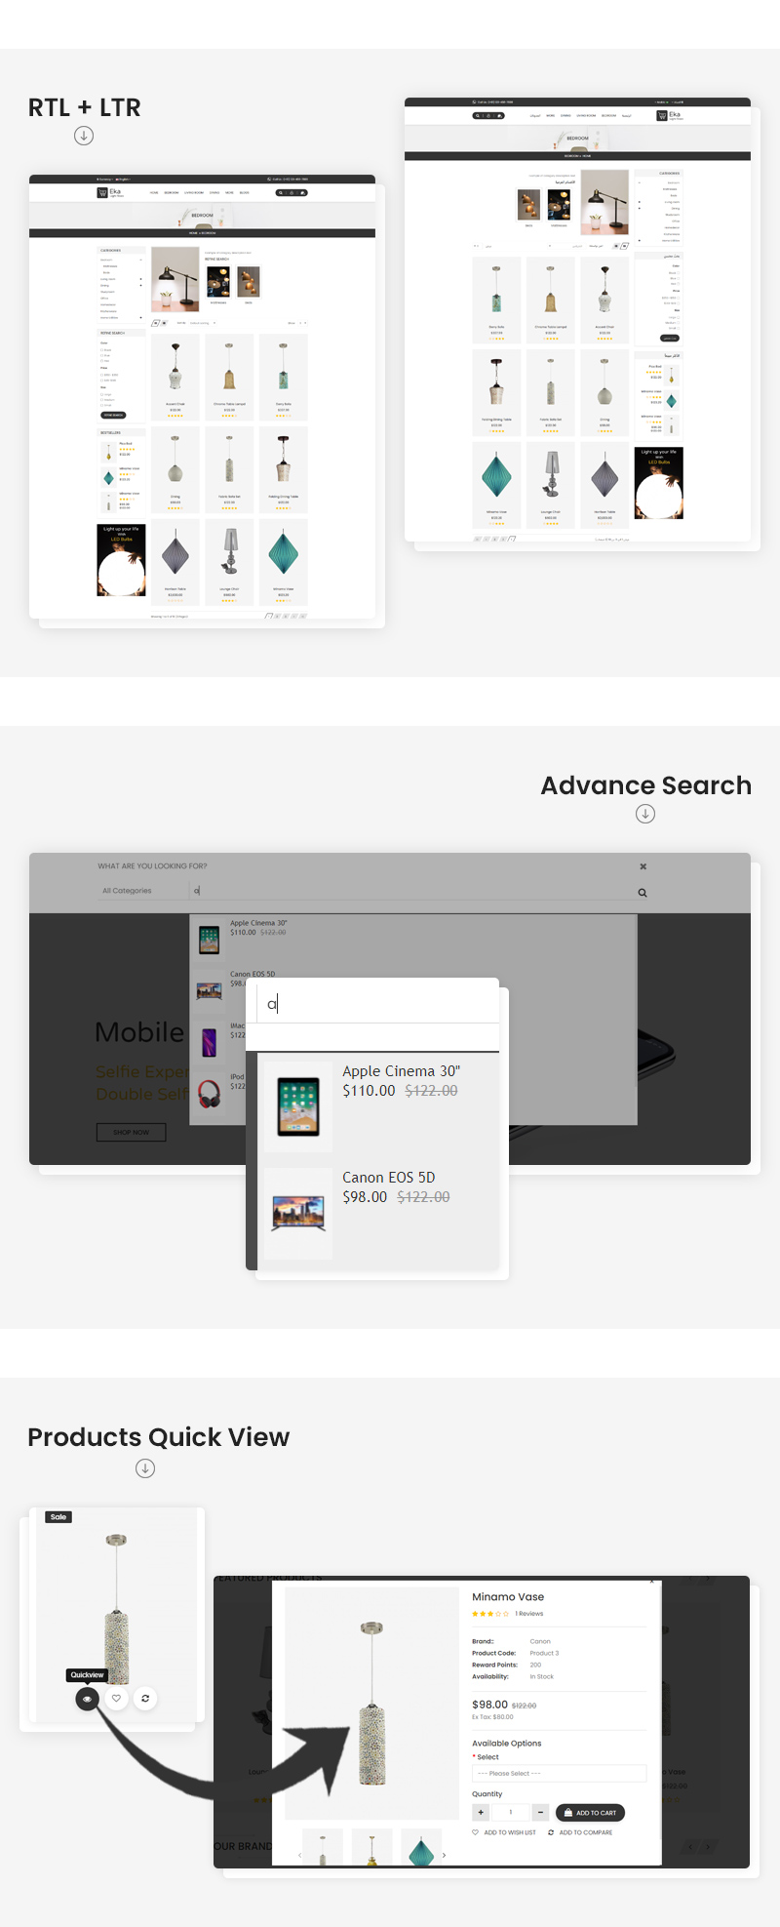Increase quantity with the plus button
This screenshot has height=1927, width=780.
coord(481,1813)
